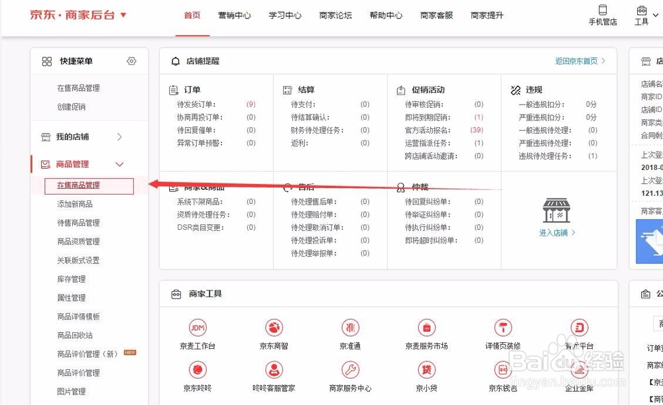Open the 京小贷 loan icon
663x405 pixels.
click(x=426, y=370)
